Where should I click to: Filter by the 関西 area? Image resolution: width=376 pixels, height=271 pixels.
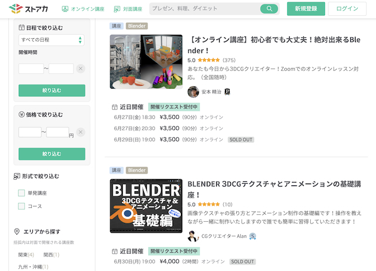(x=51, y=255)
